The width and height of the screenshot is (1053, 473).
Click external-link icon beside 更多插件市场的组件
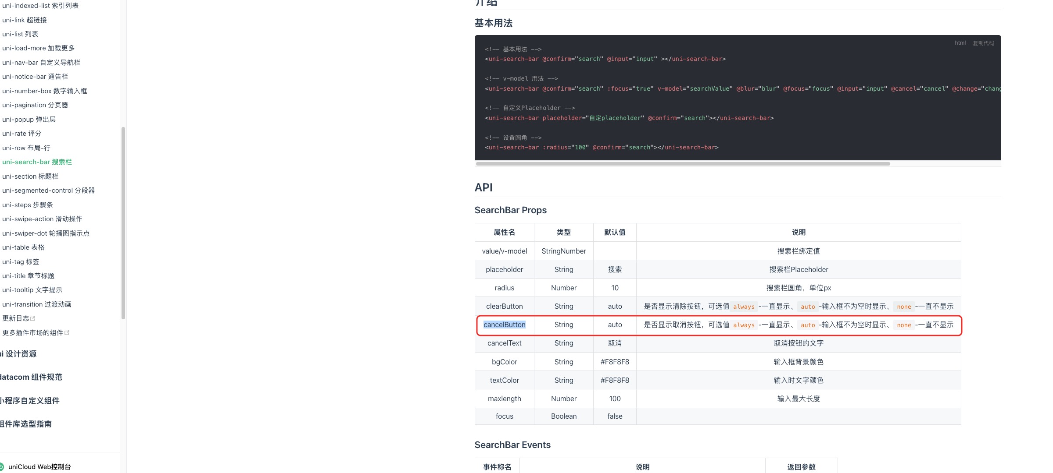coord(67,333)
